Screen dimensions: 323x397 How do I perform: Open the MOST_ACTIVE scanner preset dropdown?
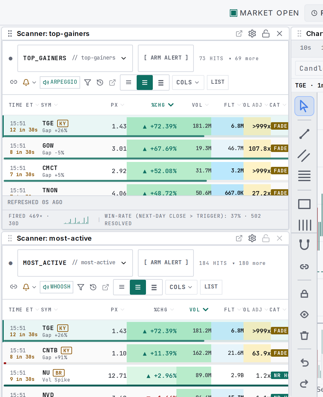(75, 263)
